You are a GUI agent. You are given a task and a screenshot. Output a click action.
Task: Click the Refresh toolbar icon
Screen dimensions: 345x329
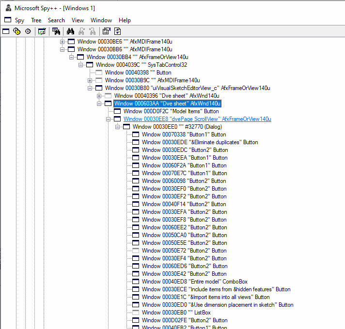pos(117,31)
